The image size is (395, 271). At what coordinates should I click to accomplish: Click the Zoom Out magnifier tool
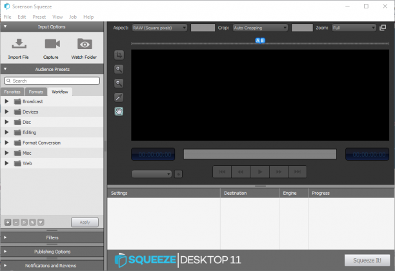point(119,83)
